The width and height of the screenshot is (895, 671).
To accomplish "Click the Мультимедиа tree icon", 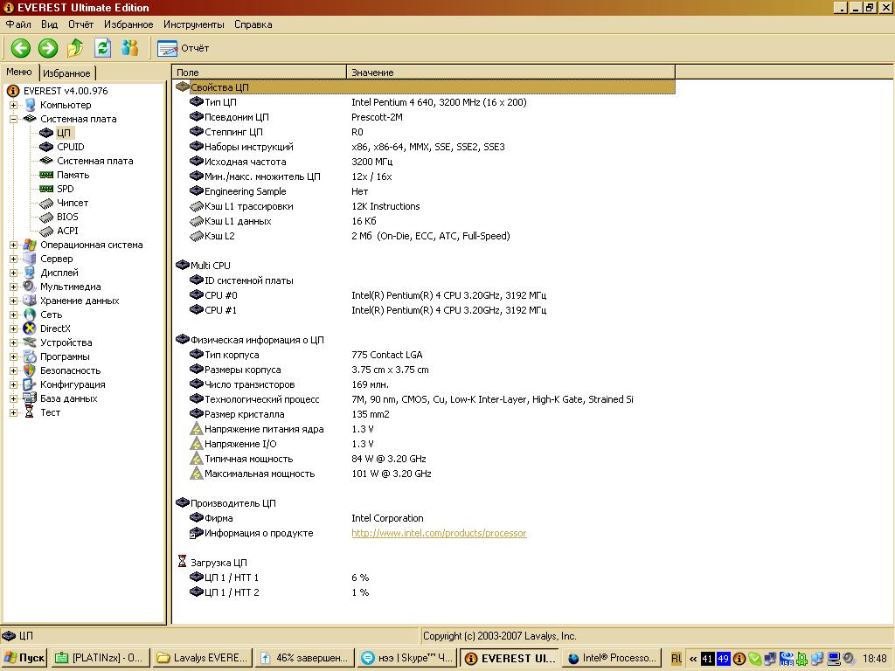I will pyautogui.click(x=29, y=287).
